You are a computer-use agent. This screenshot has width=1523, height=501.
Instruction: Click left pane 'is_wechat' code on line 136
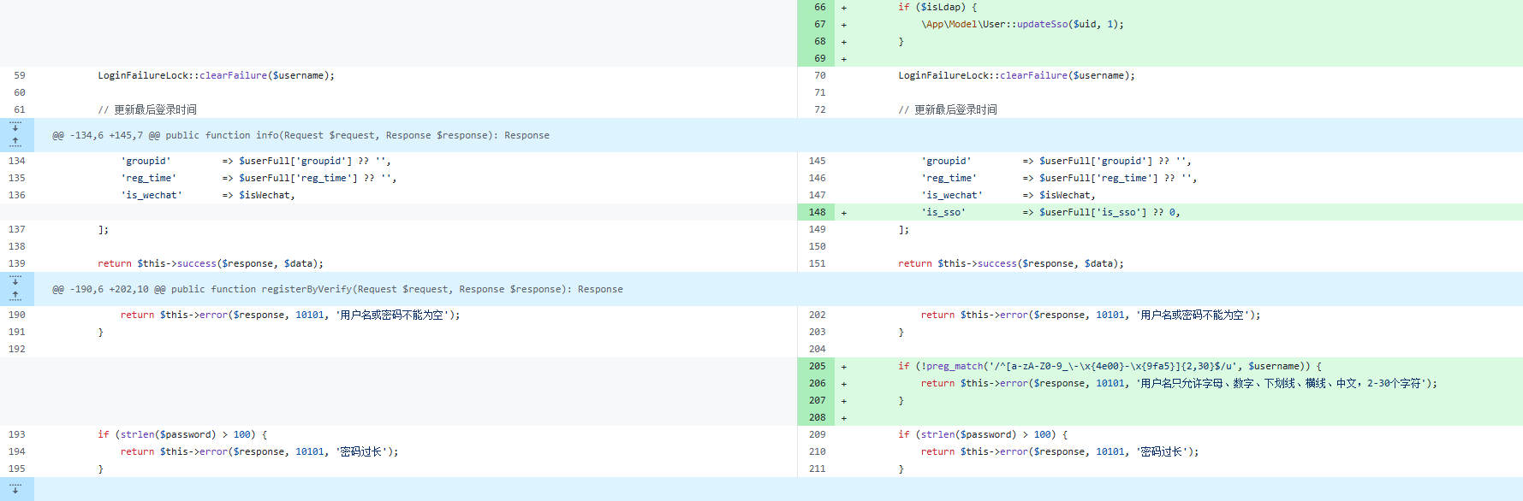208,195
